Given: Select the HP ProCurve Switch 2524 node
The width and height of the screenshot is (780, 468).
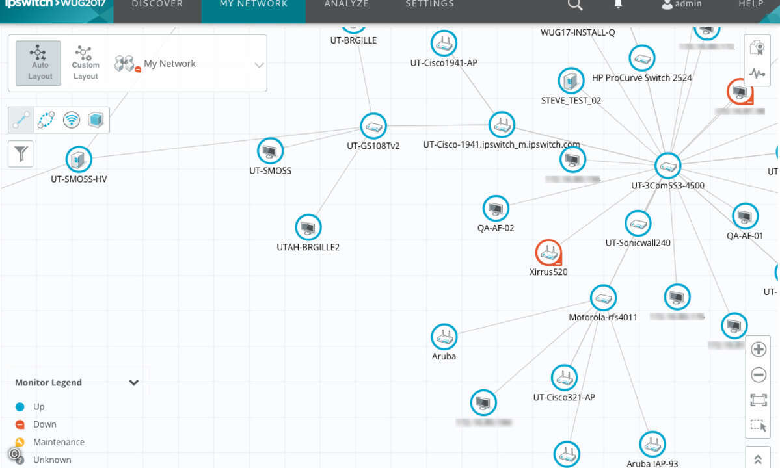Looking at the screenshot, I should tap(641, 58).
